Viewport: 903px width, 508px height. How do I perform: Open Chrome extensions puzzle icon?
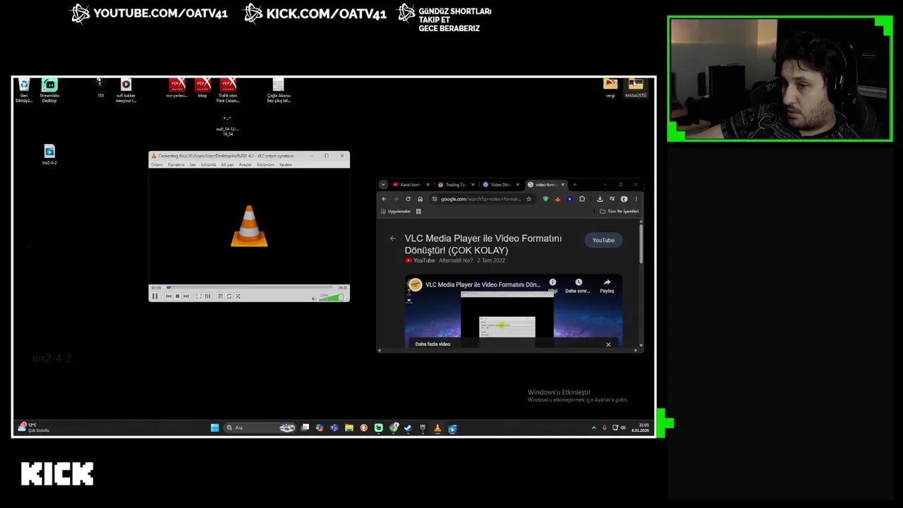(582, 199)
